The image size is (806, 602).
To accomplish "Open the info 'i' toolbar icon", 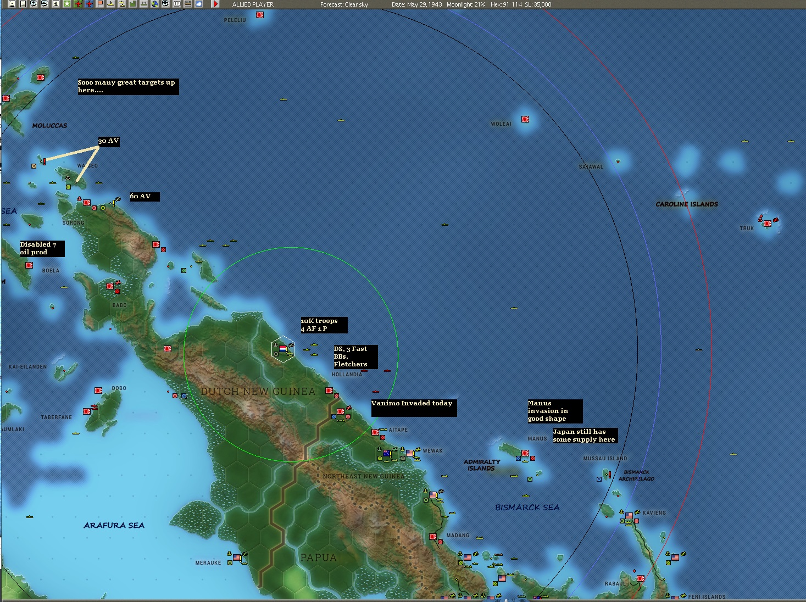I will point(55,4).
